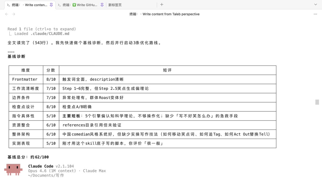Click the '基线诊断' heading
The image size is (322, 187).
(16, 56)
